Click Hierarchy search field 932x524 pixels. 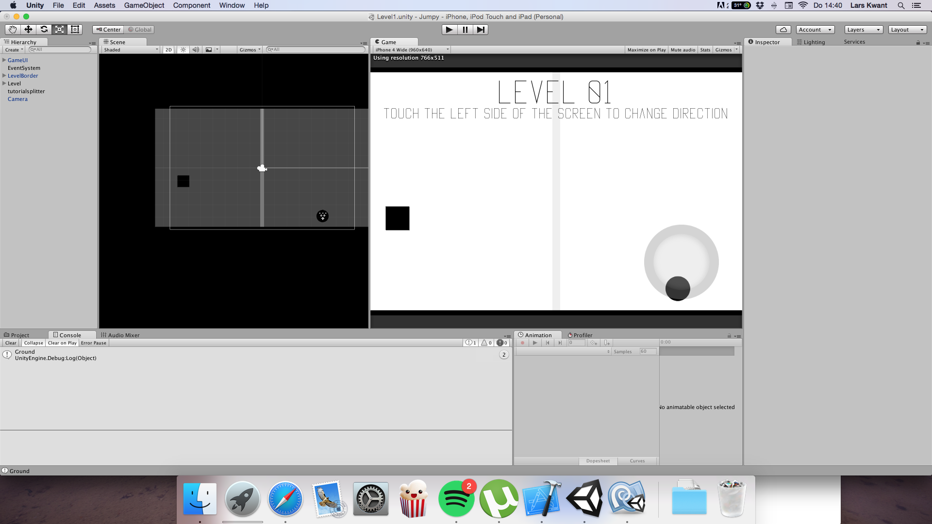(60, 49)
